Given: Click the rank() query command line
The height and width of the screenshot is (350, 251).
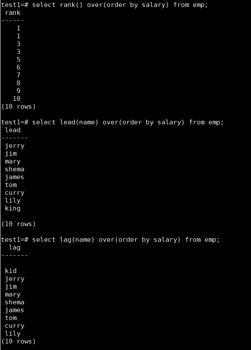Looking at the screenshot, I should (104, 5).
